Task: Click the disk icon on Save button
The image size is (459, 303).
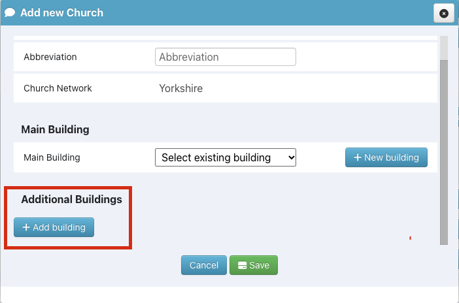Action: 242,265
